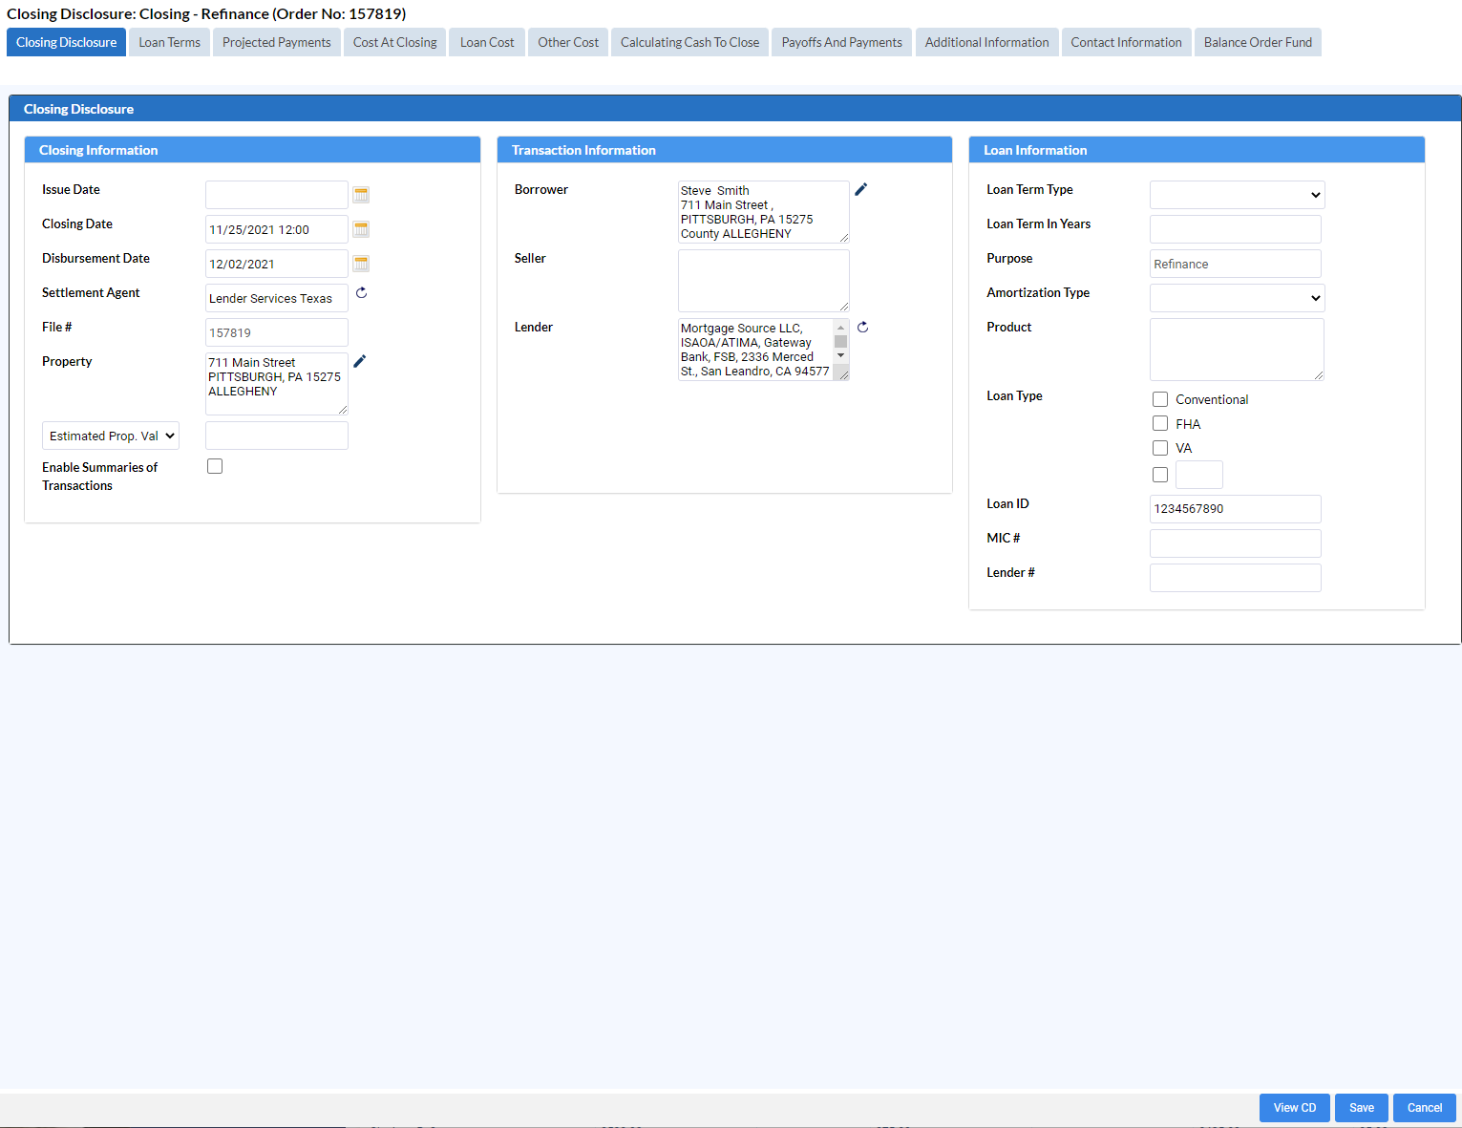The image size is (1462, 1128).
Task: Click the estimated property value input
Action: (277, 436)
